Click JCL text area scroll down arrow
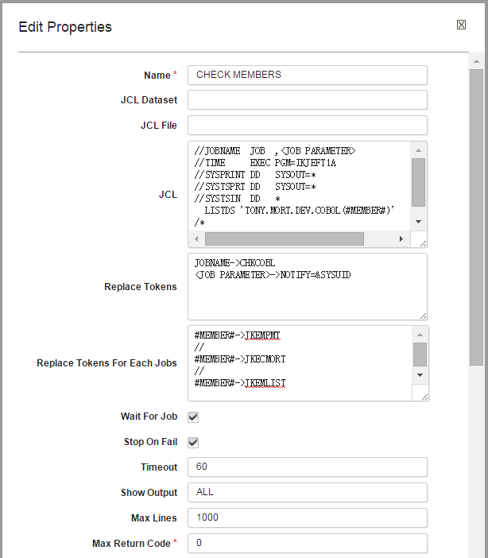Image resolution: width=488 pixels, height=558 pixels. click(x=419, y=223)
